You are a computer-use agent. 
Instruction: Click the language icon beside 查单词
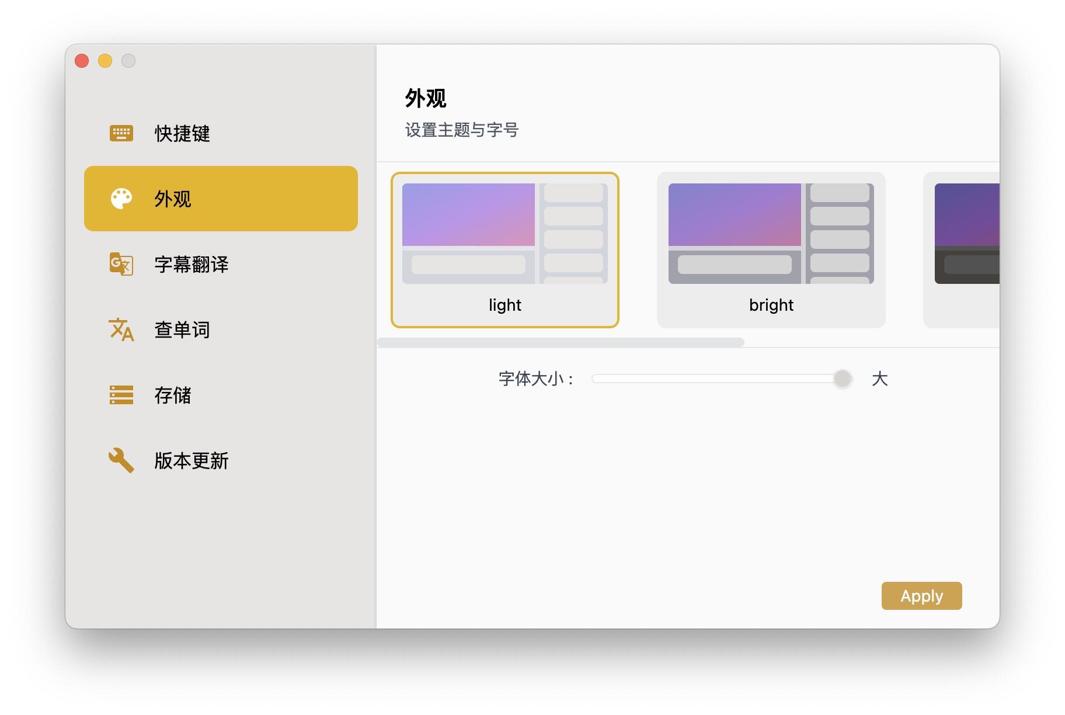[x=121, y=329]
